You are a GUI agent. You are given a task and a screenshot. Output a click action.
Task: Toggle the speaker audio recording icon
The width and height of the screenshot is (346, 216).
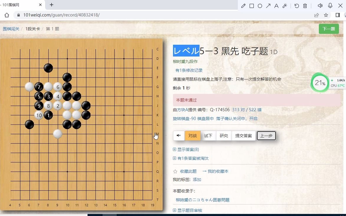[320, 6]
